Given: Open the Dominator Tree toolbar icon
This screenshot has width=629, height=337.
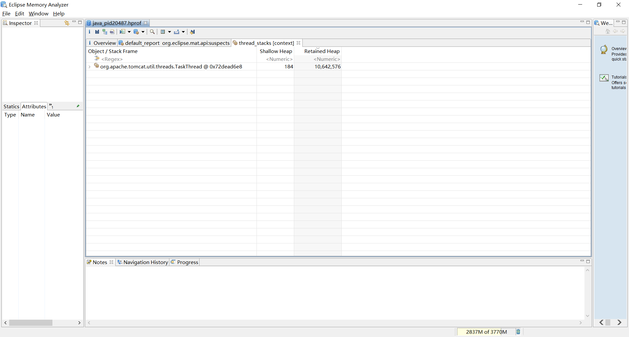Looking at the screenshot, I should pyautogui.click(x=105, y=32).
